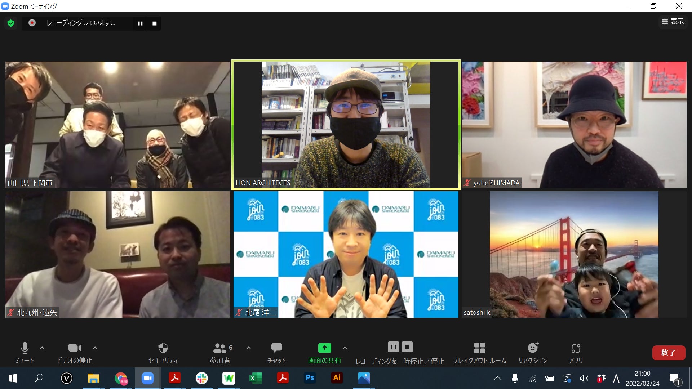Open the 表示 view layout menu
692x389 pixels.
click(x=673, y=22)
